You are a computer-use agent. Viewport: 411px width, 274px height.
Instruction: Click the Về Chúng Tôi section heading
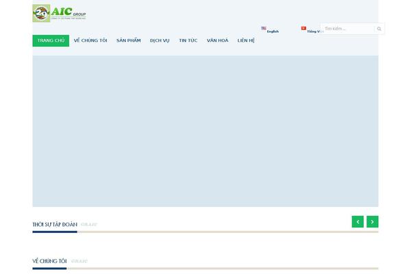(49, 262)
